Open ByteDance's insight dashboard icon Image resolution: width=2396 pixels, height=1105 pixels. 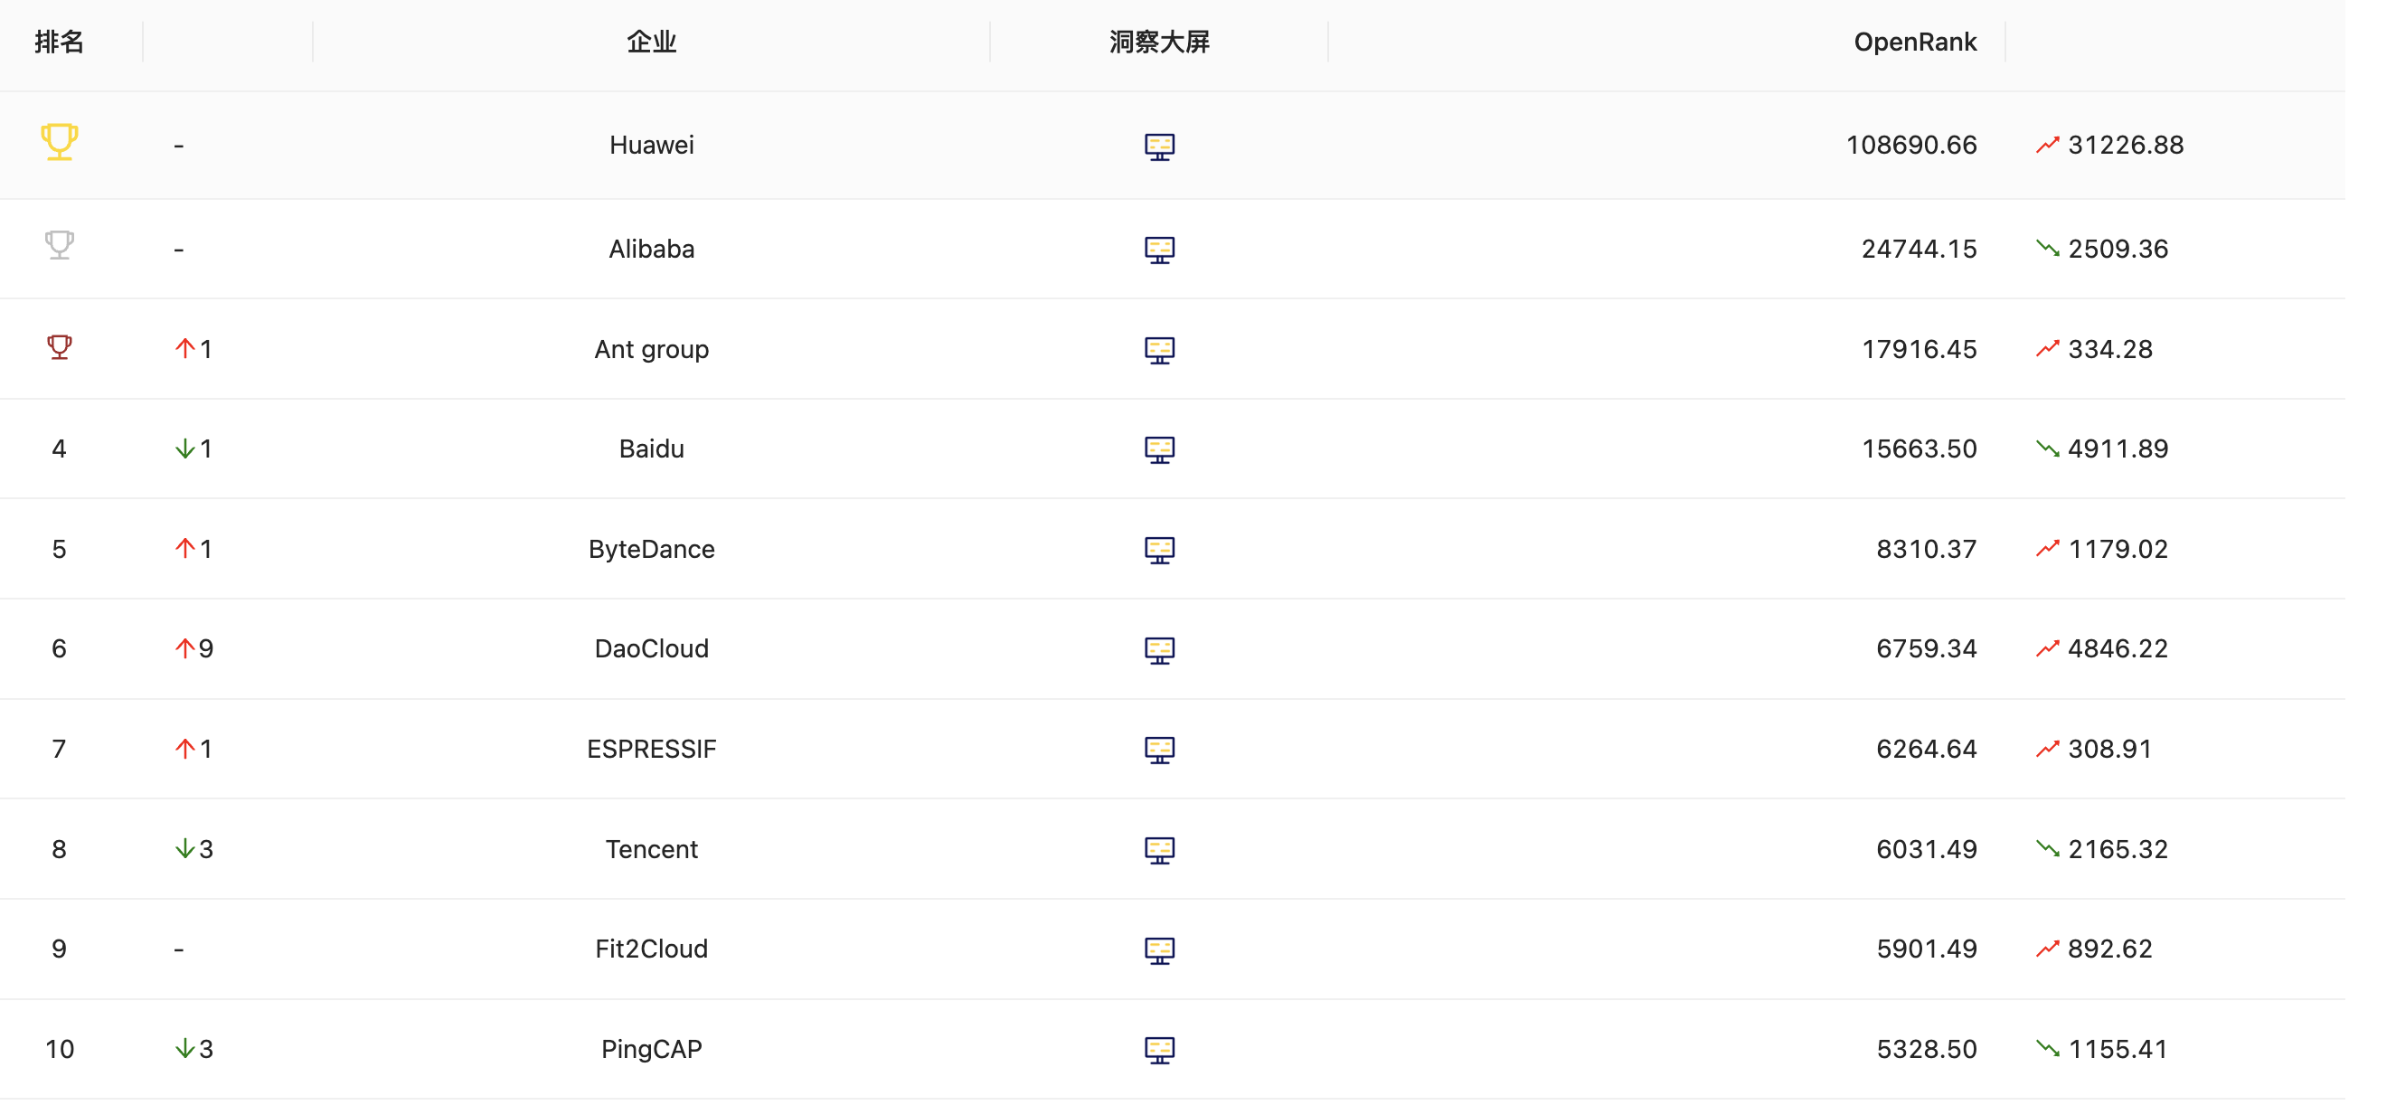[1159, 550]
